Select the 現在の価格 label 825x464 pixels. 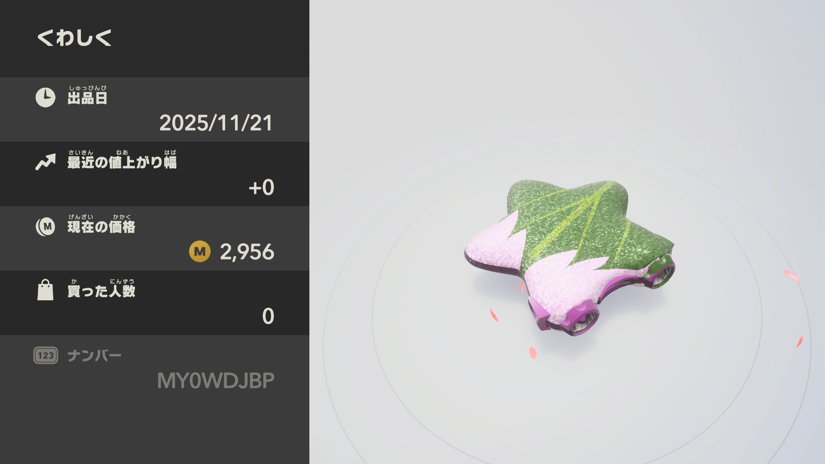(101, 227)
